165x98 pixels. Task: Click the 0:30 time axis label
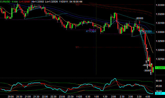(88, 97)
